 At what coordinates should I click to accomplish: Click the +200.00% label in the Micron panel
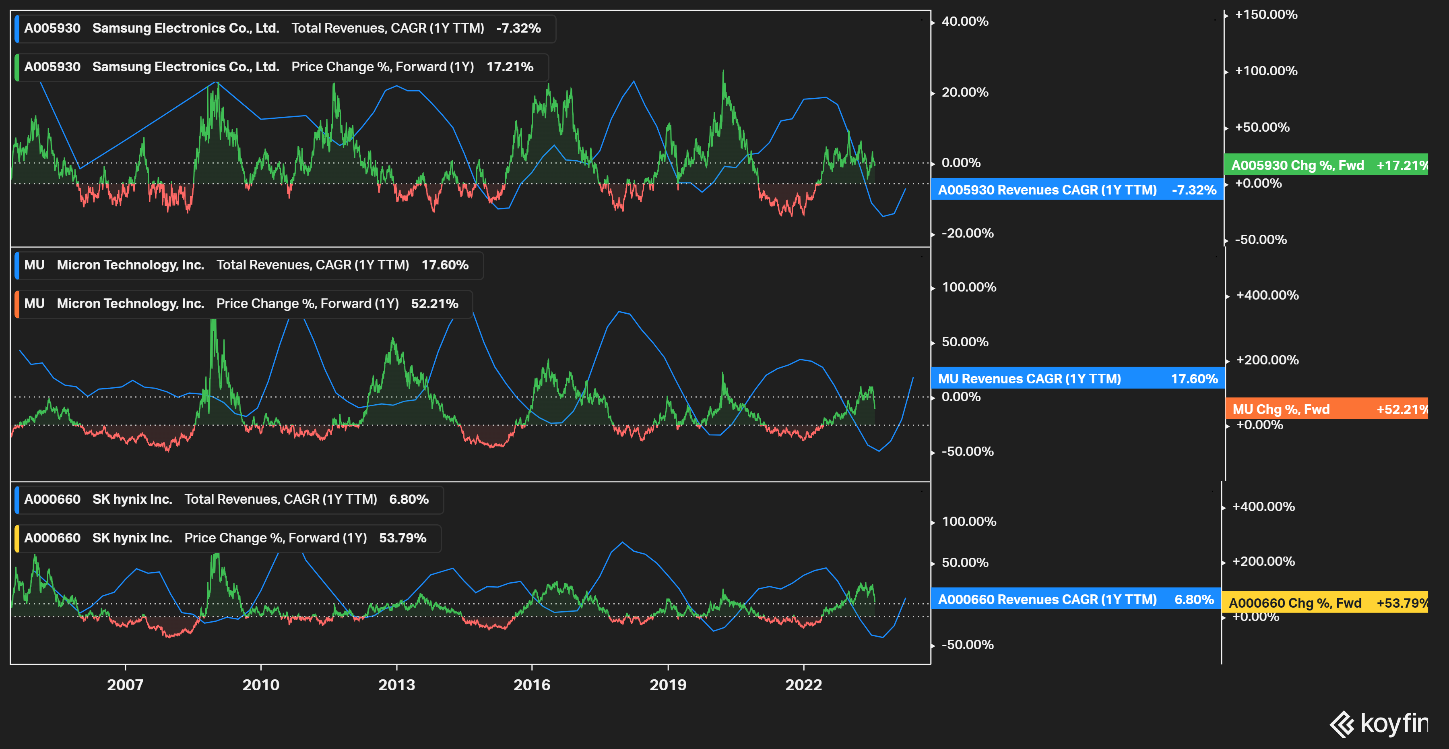(x=1267, y=360)
